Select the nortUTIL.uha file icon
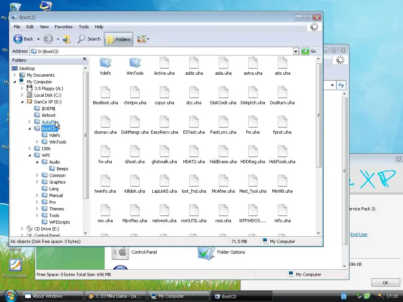 (x=194, y=210)
